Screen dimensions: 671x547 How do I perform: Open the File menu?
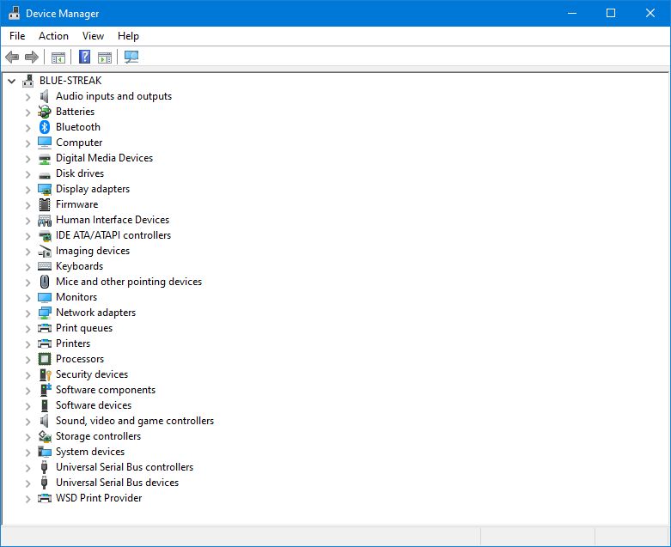pos(17,36)
